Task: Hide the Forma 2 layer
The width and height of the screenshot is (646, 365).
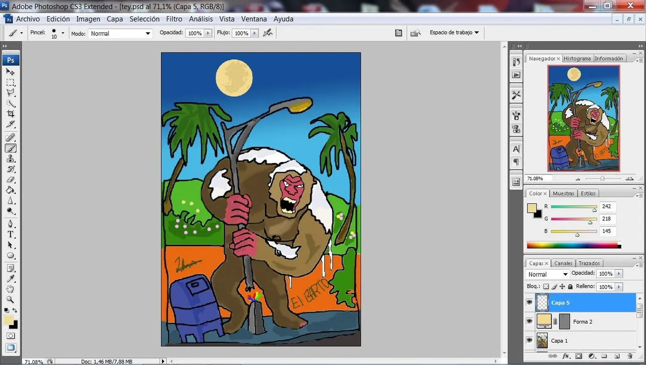Action: click(529, 321)
